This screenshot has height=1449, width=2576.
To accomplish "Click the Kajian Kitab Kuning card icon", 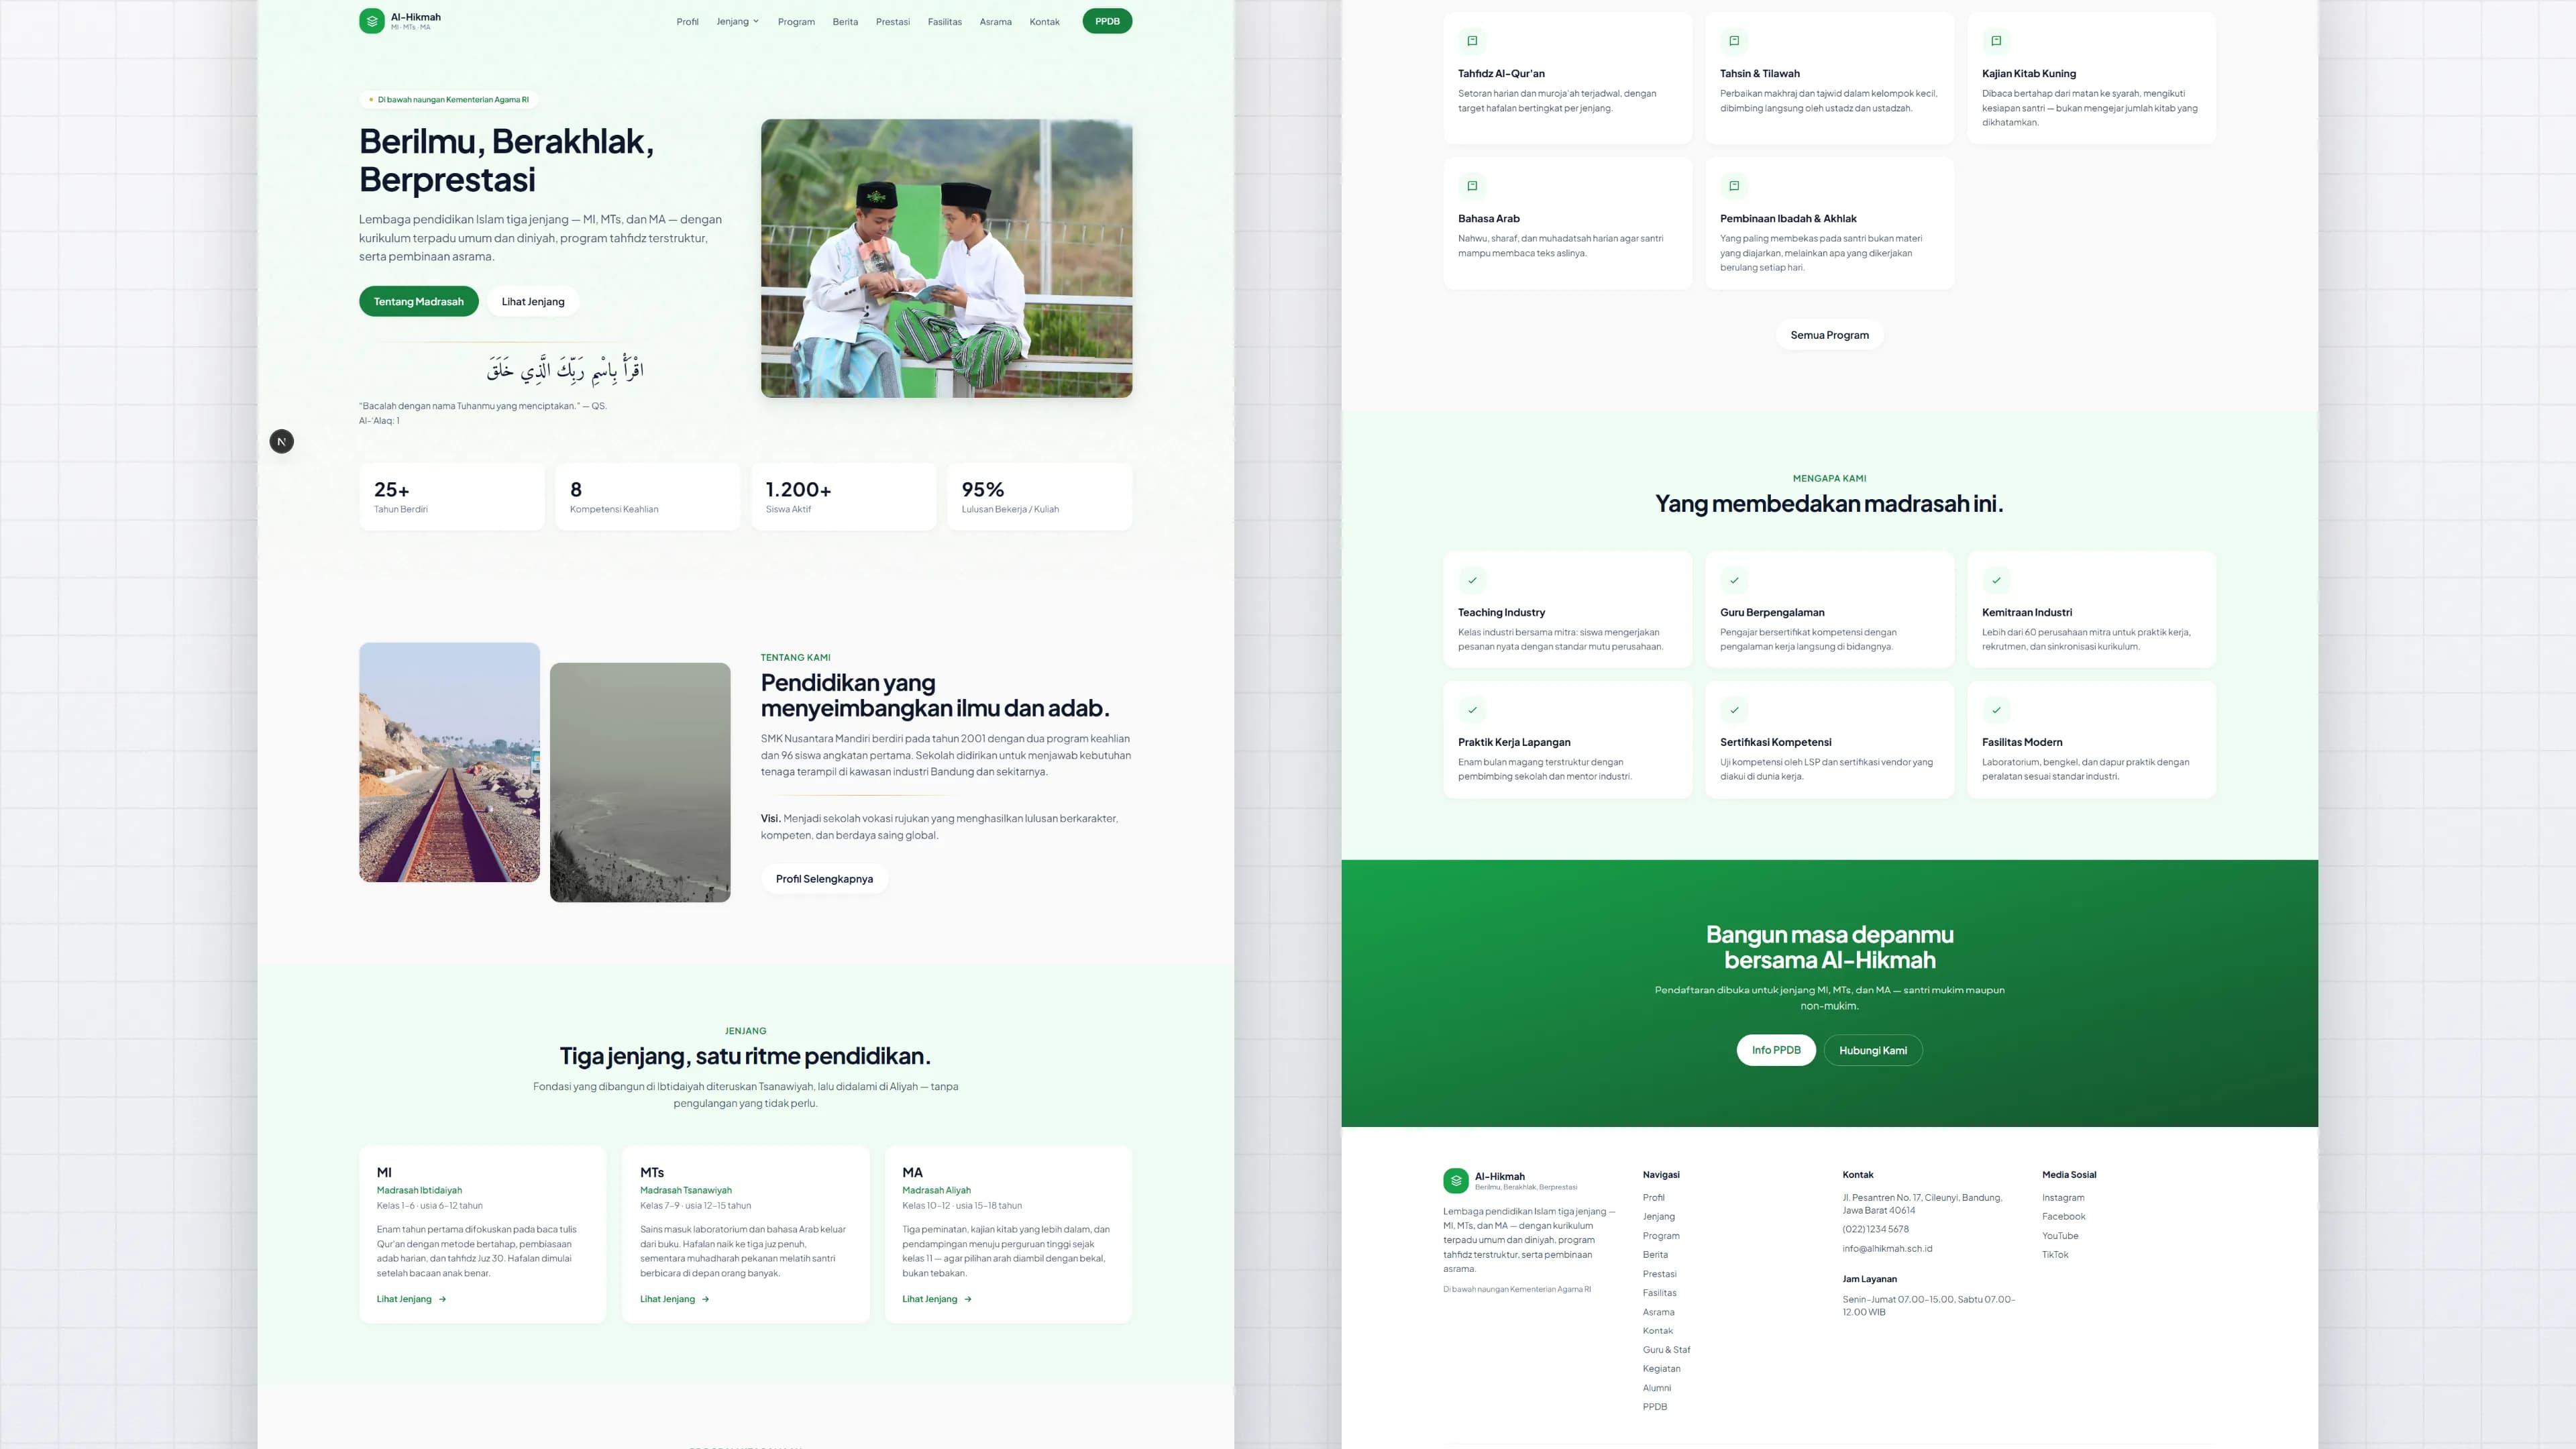I will (1996, 41).
